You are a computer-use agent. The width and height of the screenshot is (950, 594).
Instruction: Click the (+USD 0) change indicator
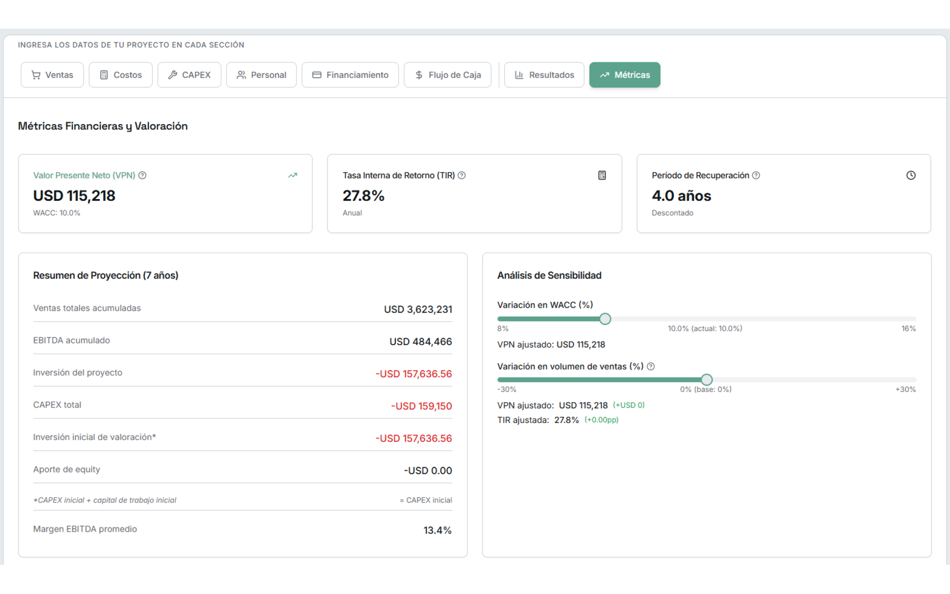pyautogui.click(x=629, y=405)
